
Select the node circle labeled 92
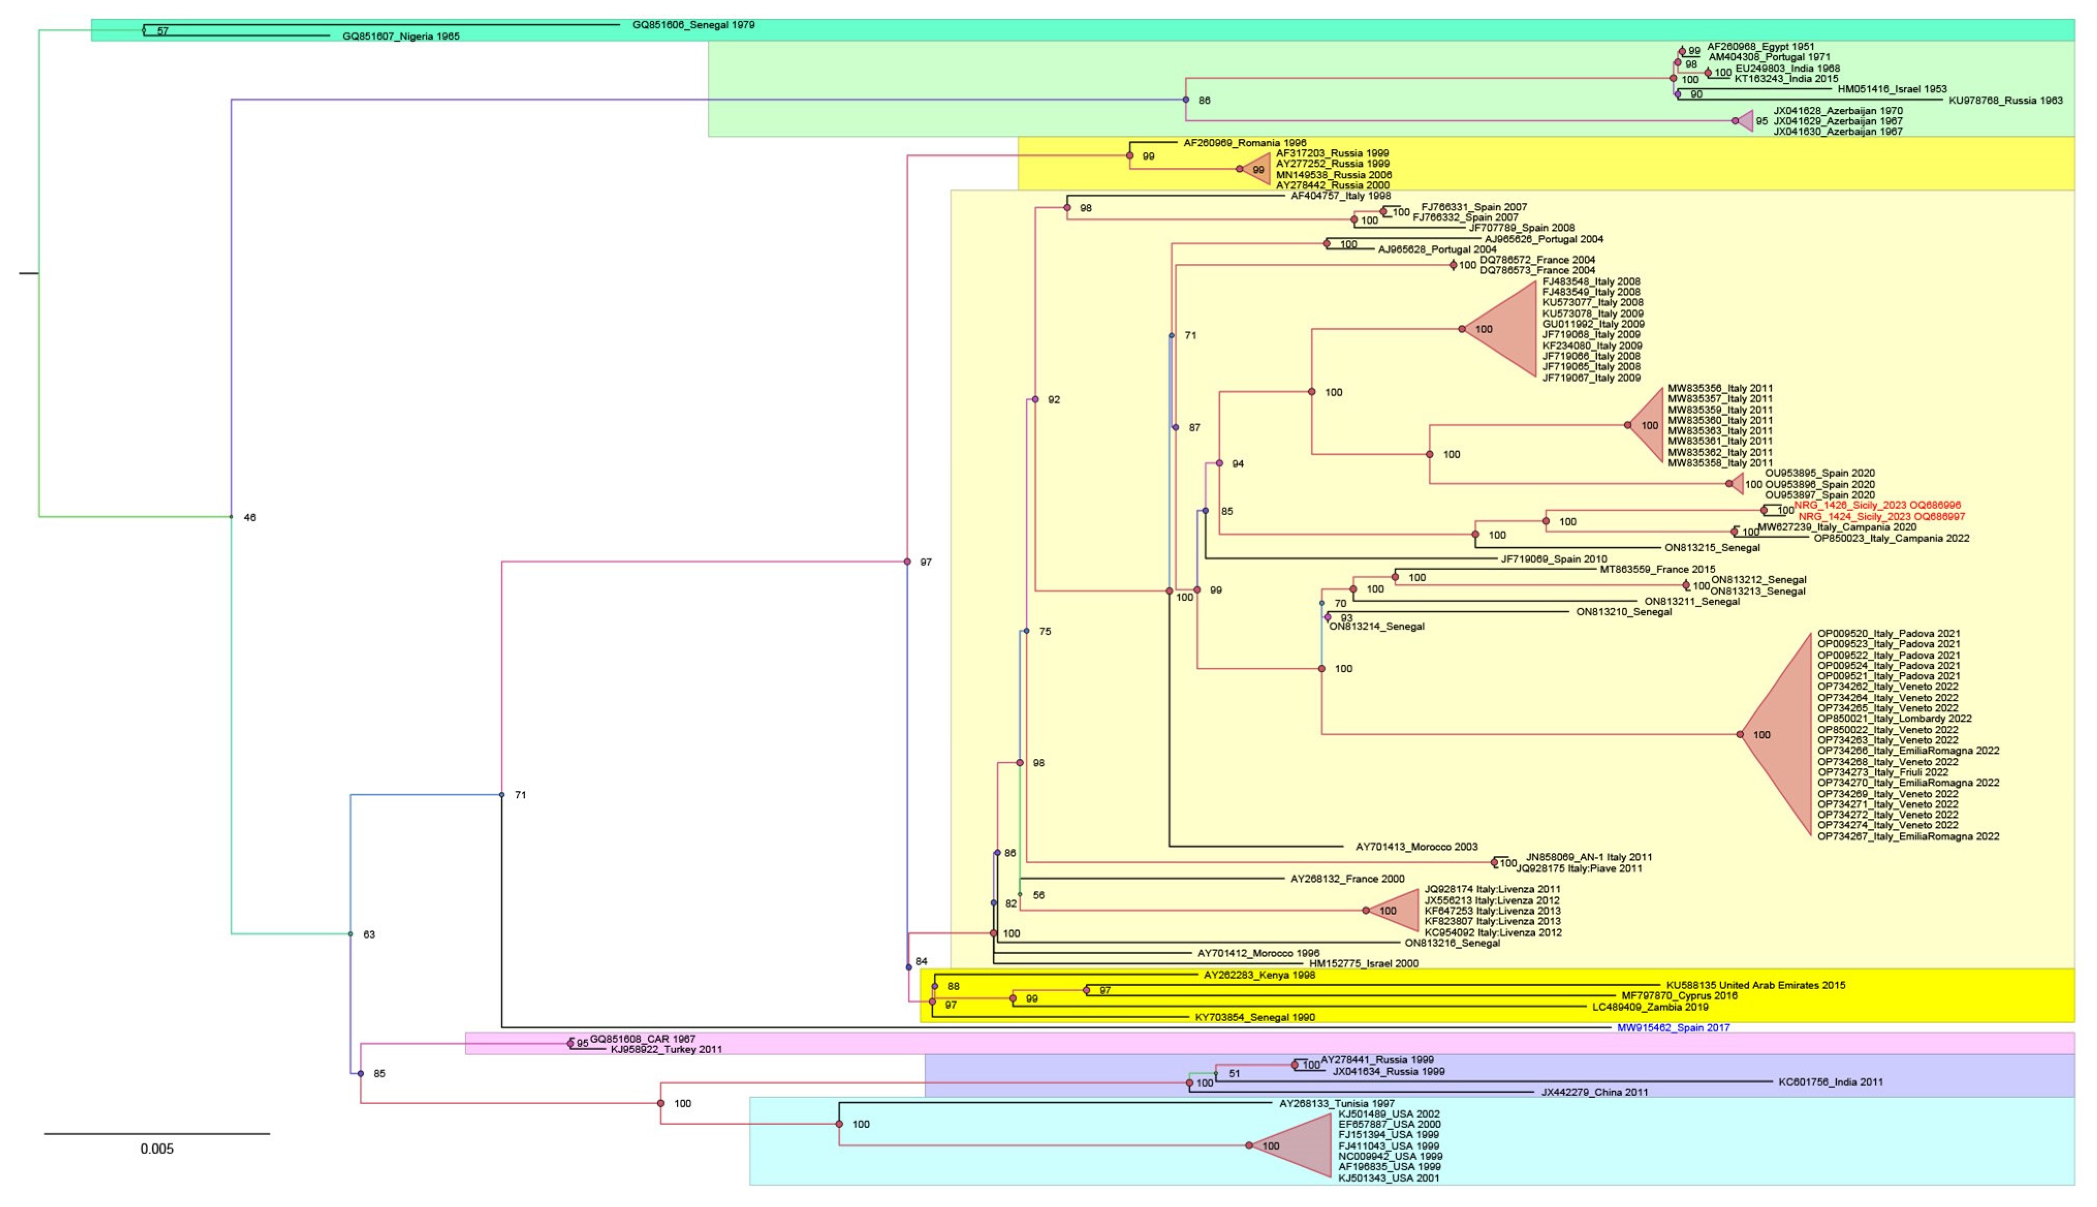click(1035, 400)
